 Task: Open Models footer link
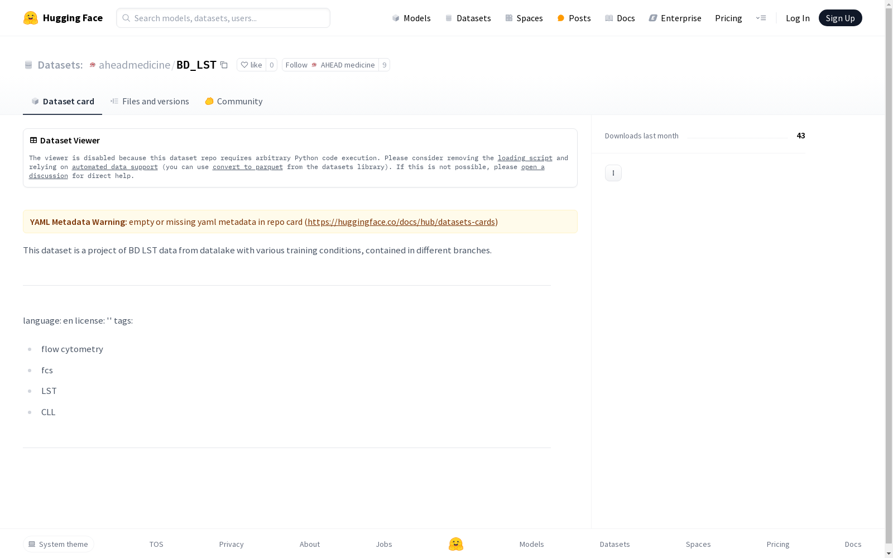[531, 544]
